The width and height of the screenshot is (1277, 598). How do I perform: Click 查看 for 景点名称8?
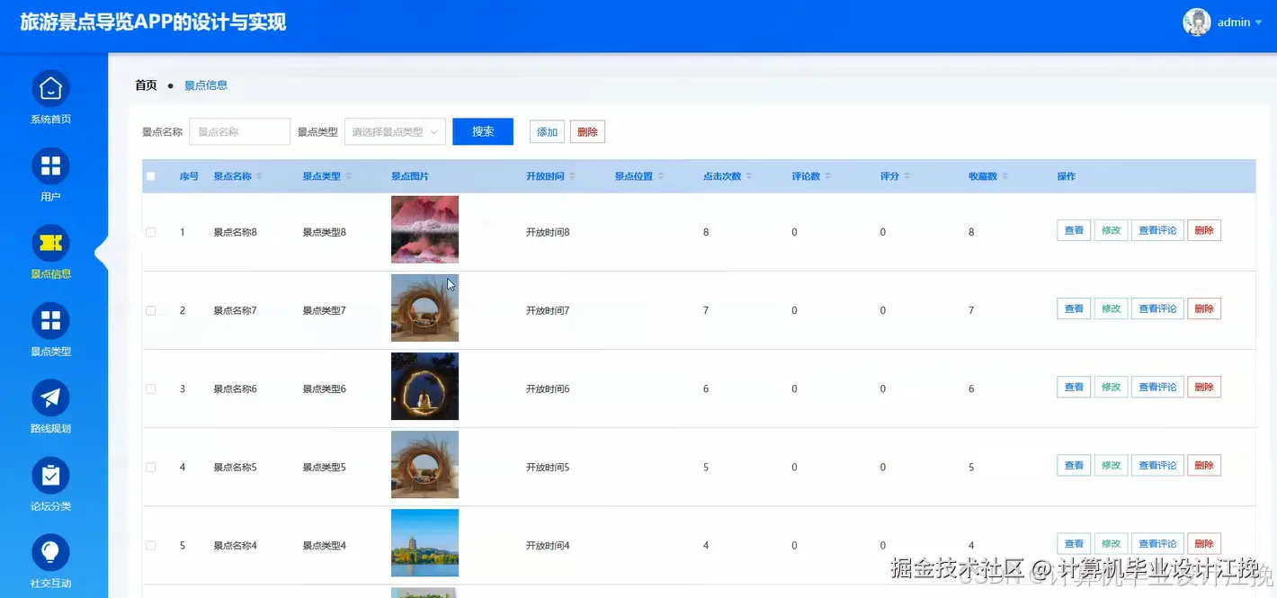1074,230
